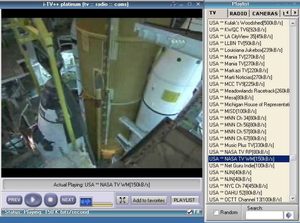The image size is (300, 223).
Task: Select USA ** Music Plus TV[330kB/s]
Action: tap(249, 145)
